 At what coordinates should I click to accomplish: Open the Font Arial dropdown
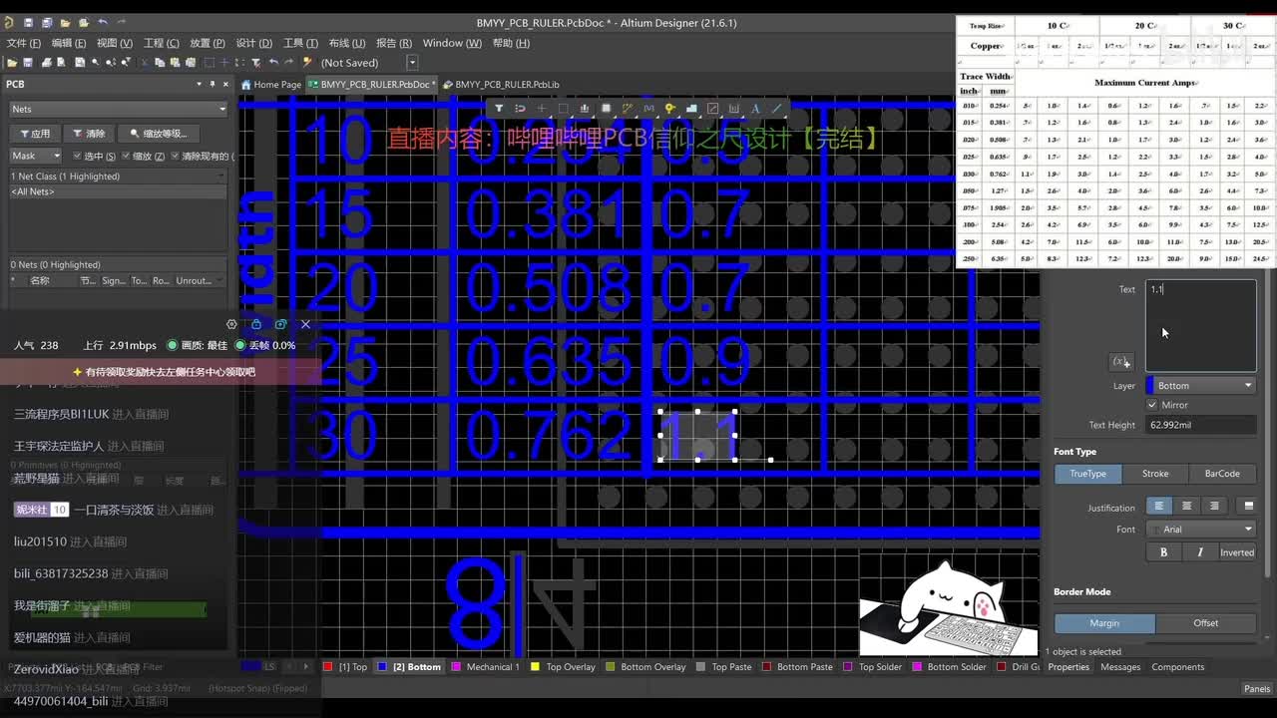point(1201,530)
